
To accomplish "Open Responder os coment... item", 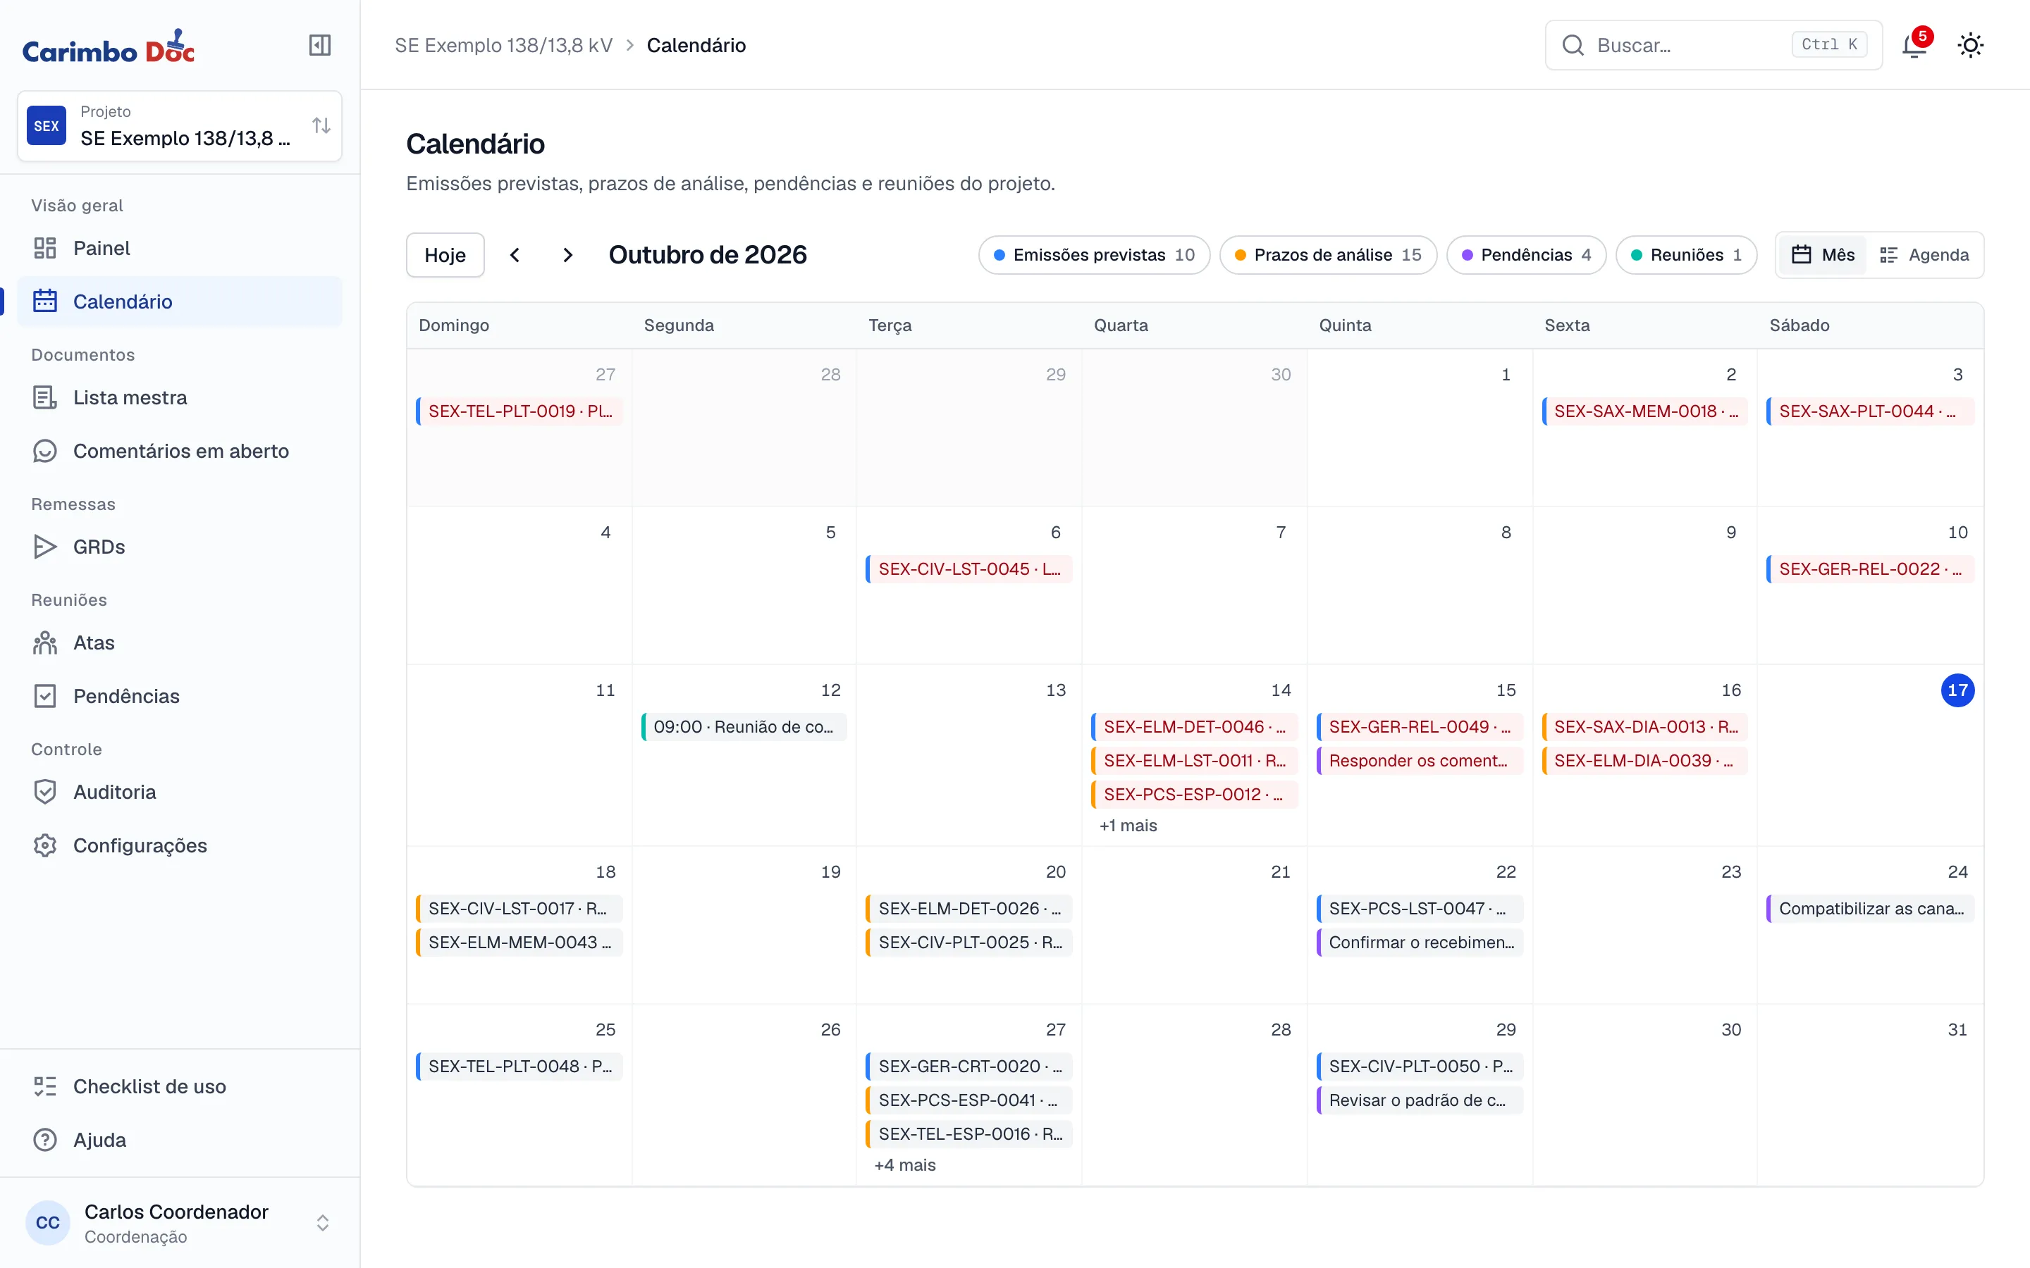I will 1420,761.
